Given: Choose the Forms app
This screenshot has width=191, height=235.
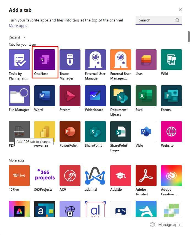Looking at the screenshot, I should click(171, 96).
